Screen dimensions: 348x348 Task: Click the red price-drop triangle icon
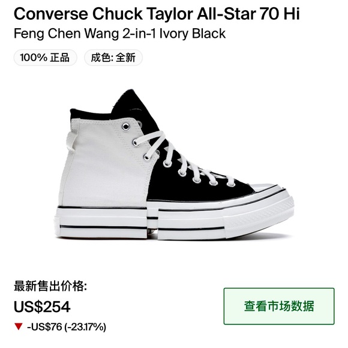[x=19, y=326]
